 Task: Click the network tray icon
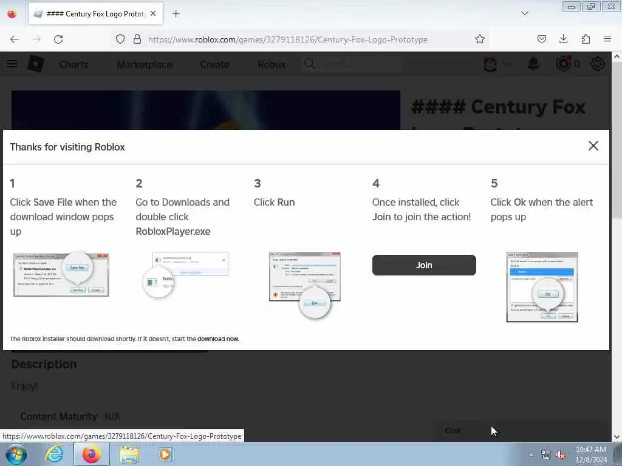pos(546,455)
